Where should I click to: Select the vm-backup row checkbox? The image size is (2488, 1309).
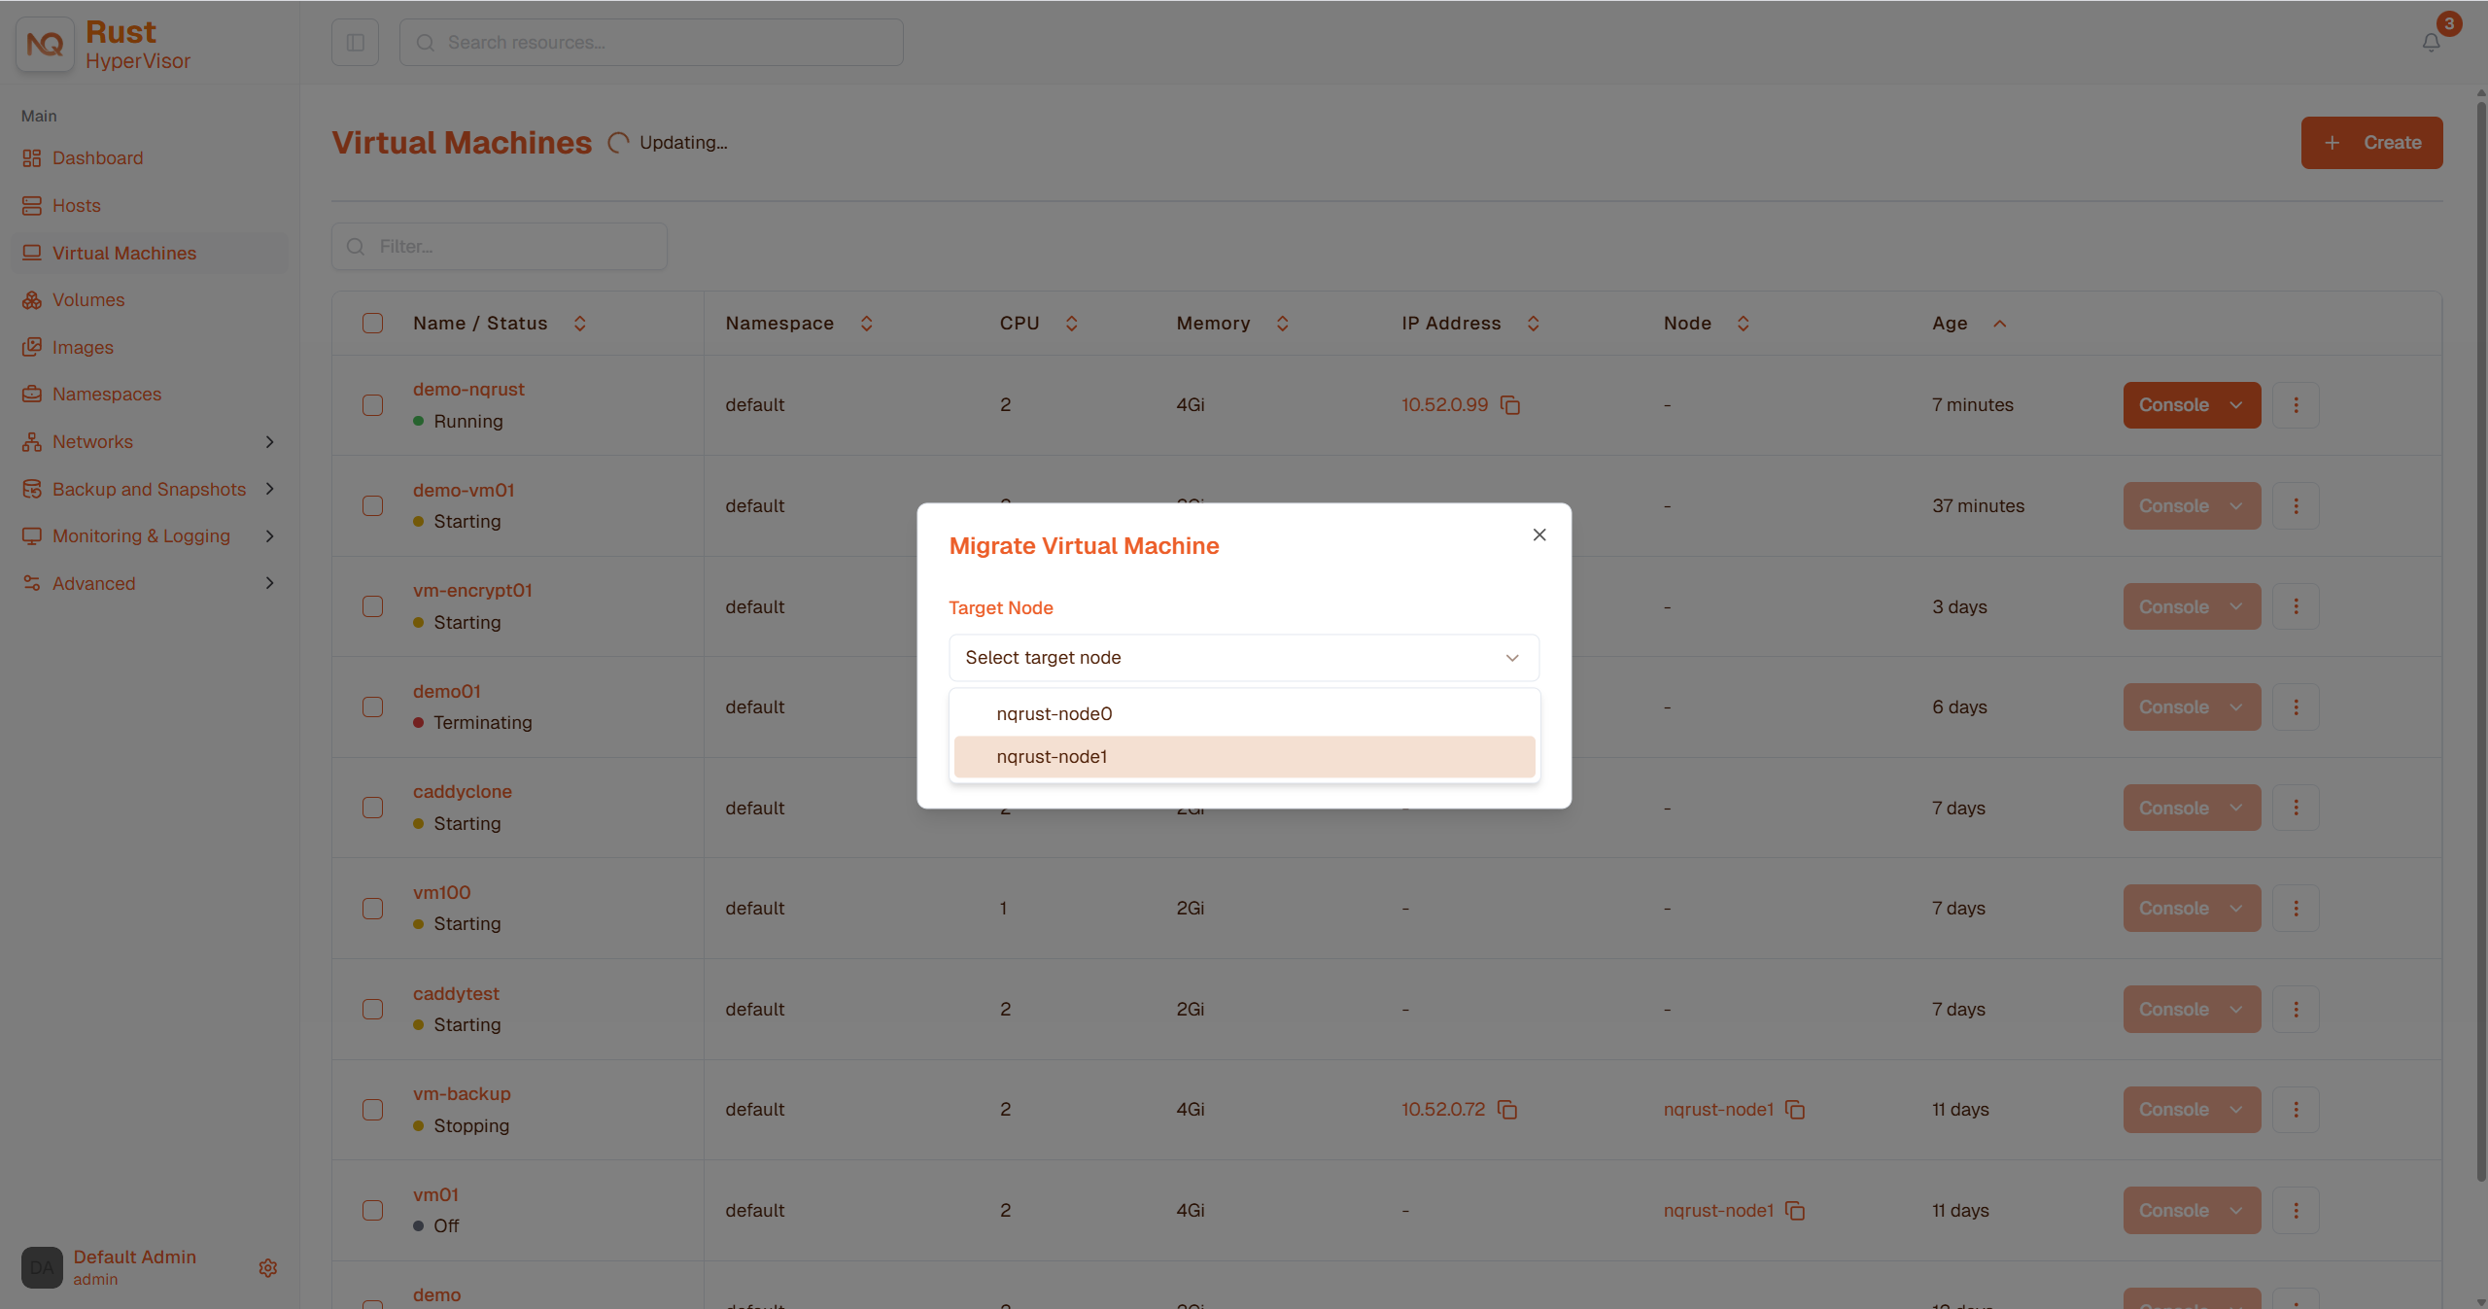[x=373, y=1110]
